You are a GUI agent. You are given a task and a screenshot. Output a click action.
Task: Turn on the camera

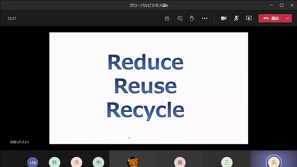tap(224, 18)
